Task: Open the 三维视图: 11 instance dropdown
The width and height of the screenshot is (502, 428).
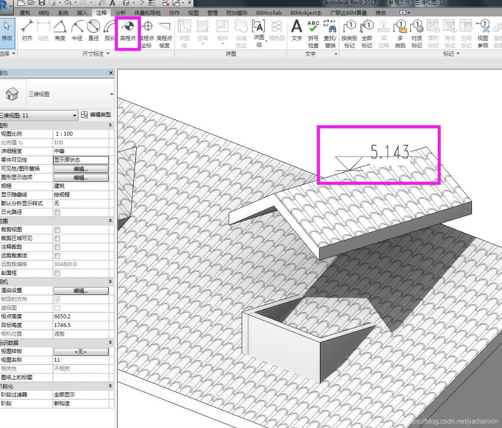Action: (74, 115)
